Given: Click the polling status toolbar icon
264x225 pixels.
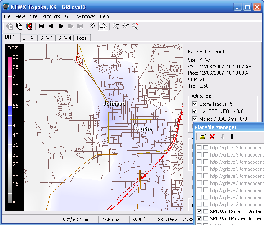Looking at the screenshot, I should 10,26.
